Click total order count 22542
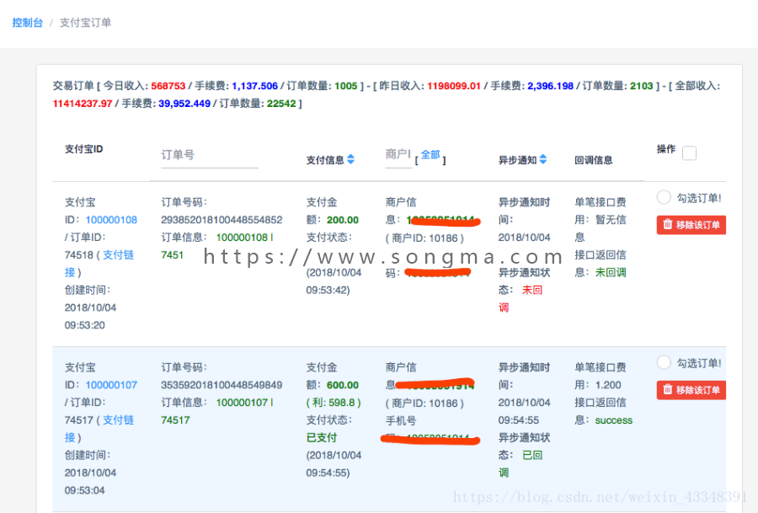This screenshot has width=758, height=513. point(281,104)
